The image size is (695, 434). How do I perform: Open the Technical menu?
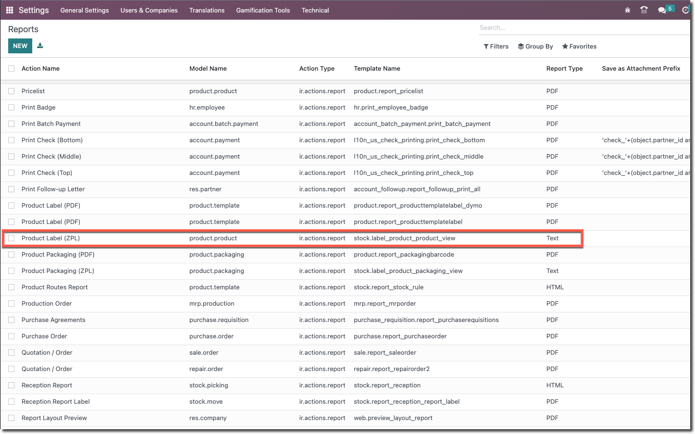tap(315, 10)
